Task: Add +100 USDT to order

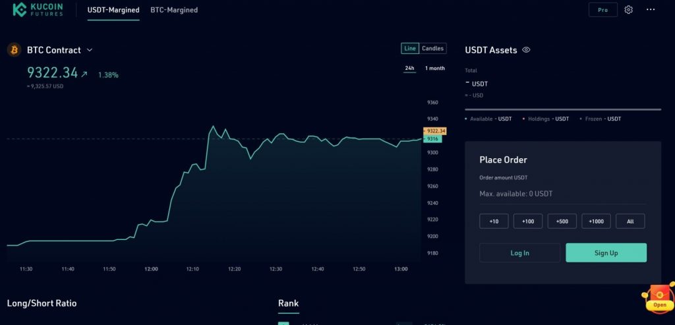Action: [x=528, y=222]
